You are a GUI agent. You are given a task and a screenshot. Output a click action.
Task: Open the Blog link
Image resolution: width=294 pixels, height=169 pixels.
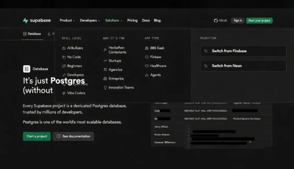click(157, 20)
